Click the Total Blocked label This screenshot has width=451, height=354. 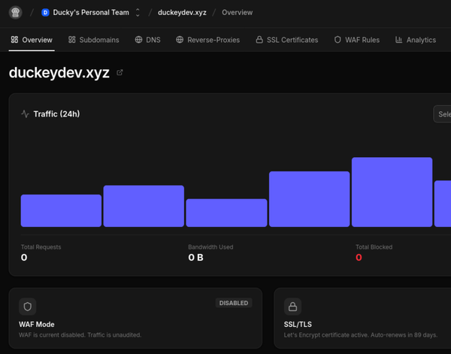(x=374, y=247)
